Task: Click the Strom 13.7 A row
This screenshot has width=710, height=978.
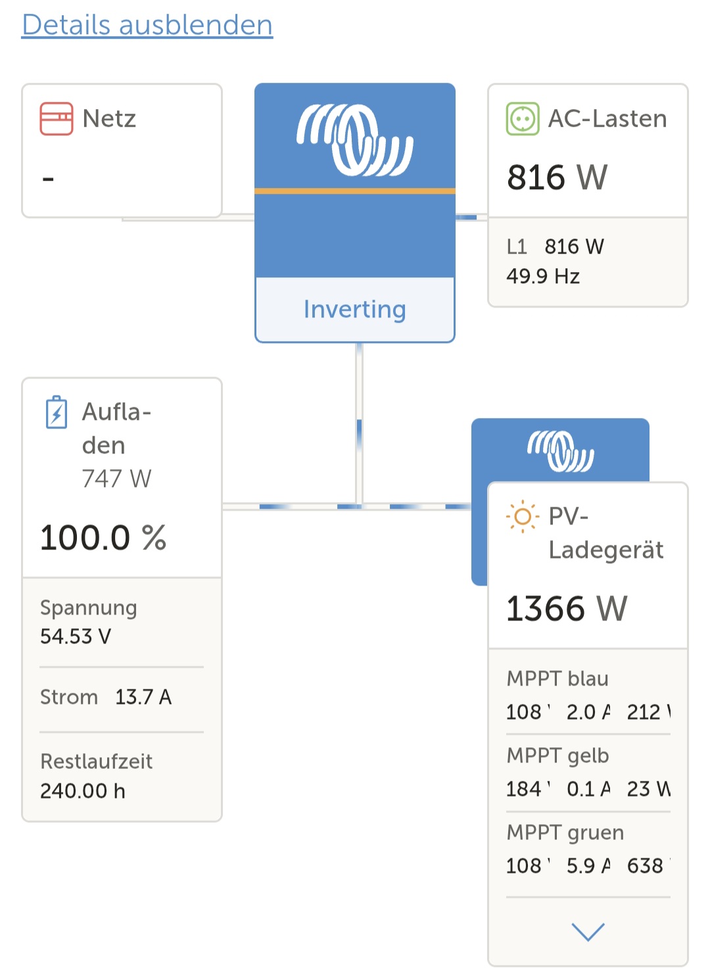Action: (106, 697)
